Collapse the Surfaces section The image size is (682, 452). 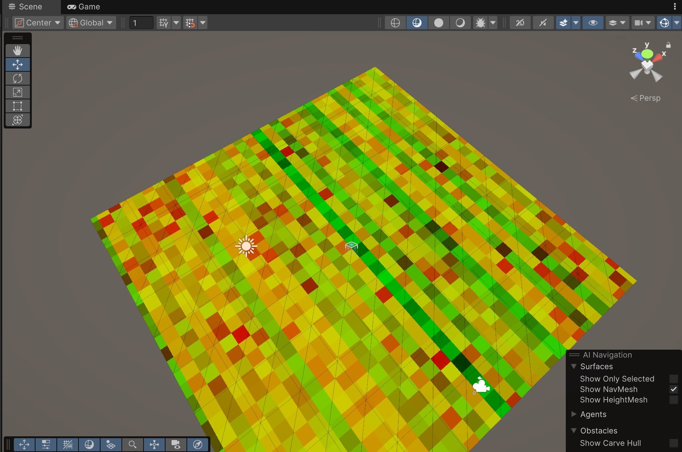point(574,366)
